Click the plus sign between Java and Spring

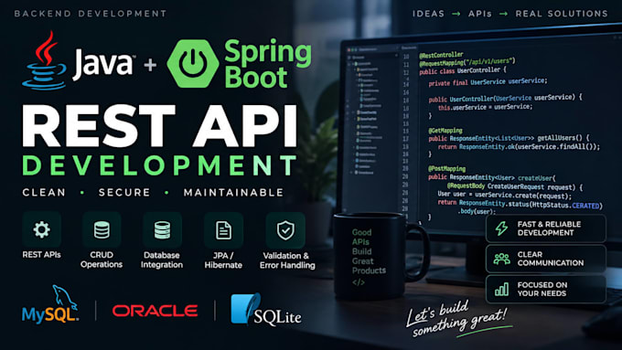tap(150, 64)
